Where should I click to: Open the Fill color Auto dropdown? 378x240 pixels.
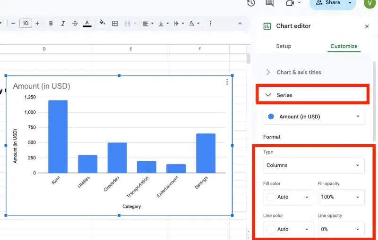288,197
